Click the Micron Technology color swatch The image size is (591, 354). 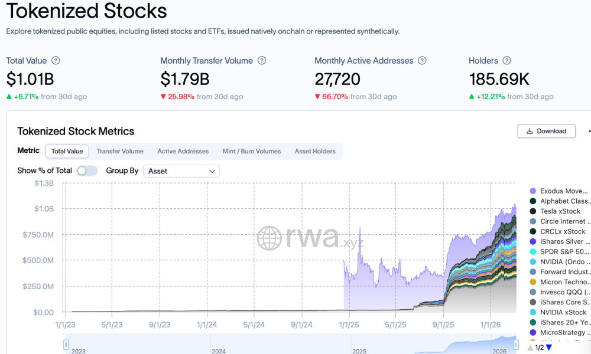coord(533,282)
